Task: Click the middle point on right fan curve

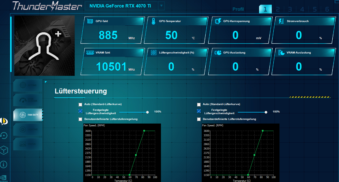Action: pos(254,155)
